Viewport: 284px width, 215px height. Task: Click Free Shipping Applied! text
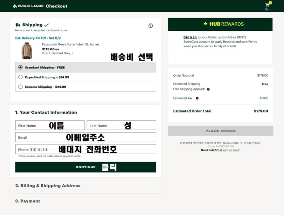tap(189, 89)
